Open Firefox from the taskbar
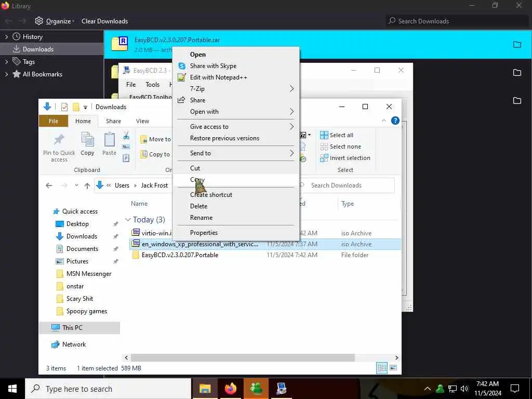532x399 pixels. 230,389
